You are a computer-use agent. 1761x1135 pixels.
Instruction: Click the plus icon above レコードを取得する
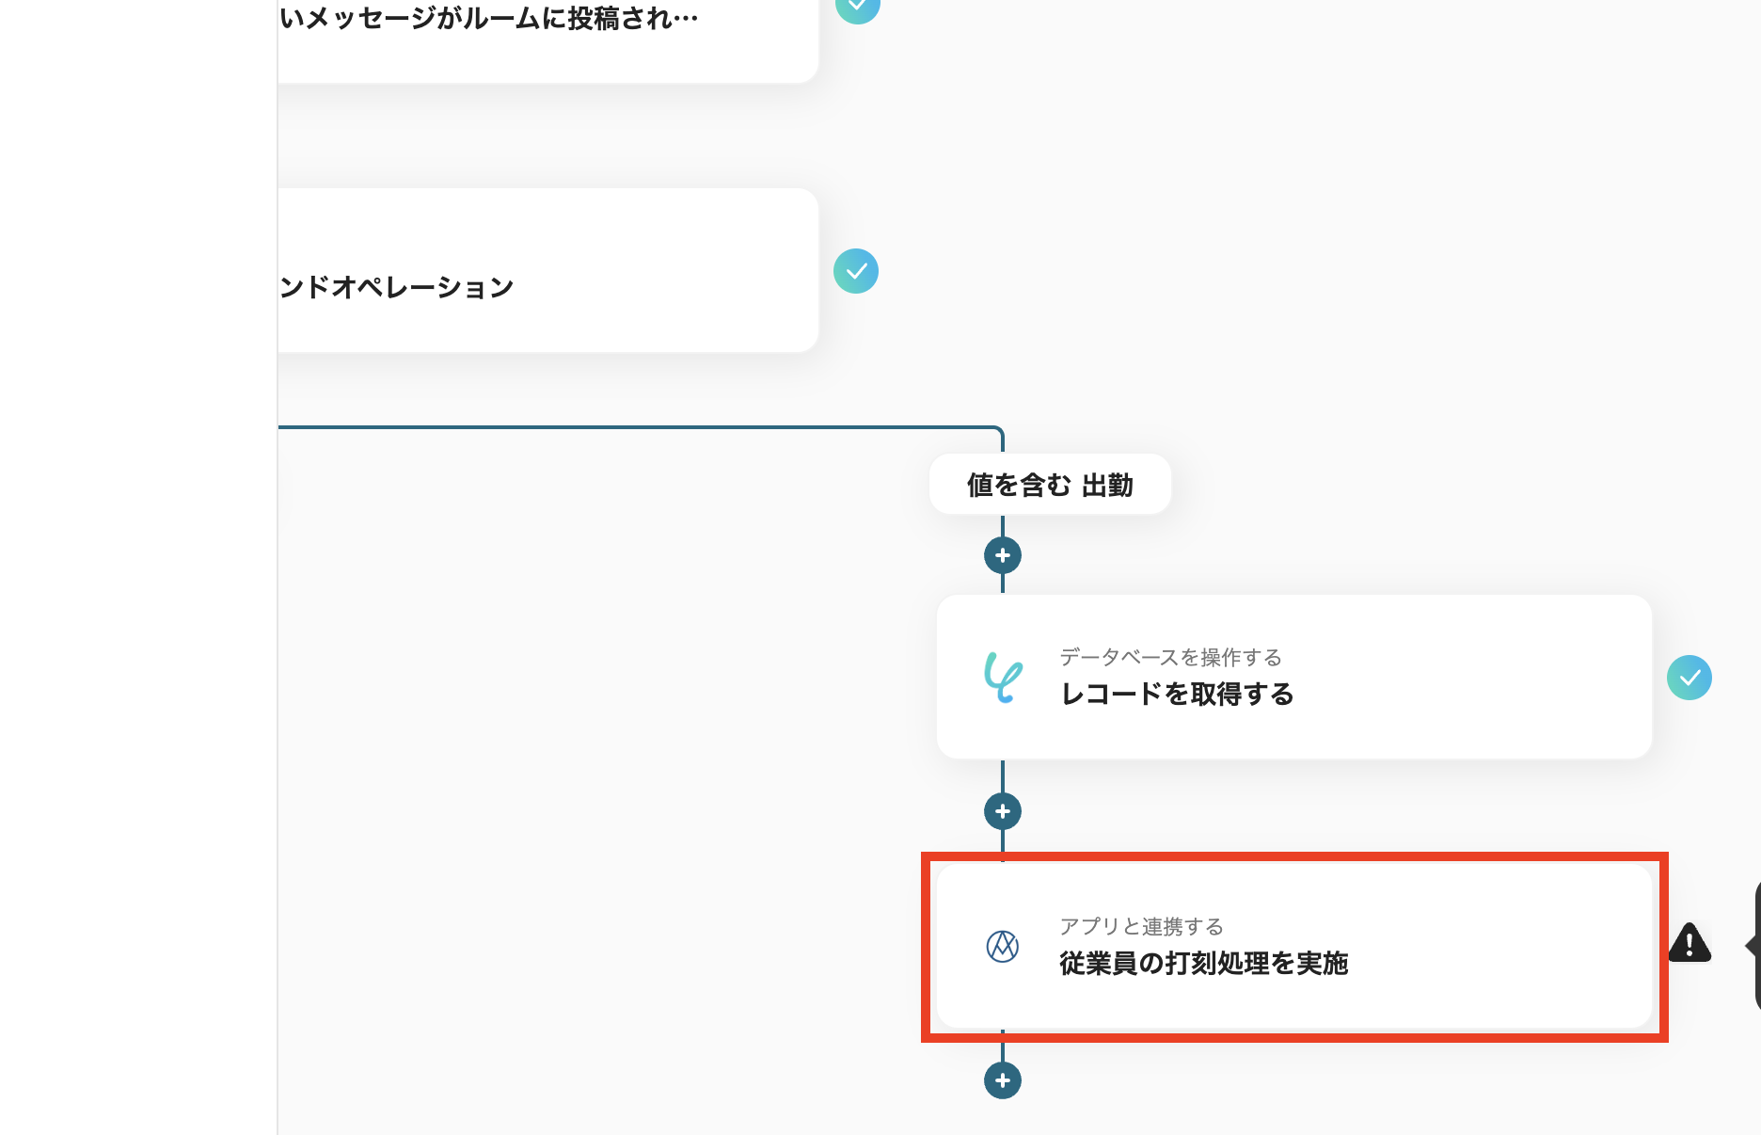[1002, 555]
